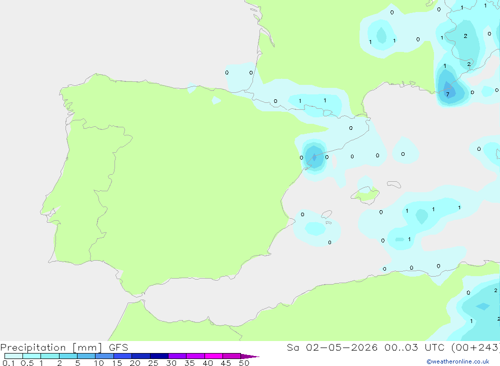Select the 25–30 mm navy legend swatch

(x=159, y=356)
